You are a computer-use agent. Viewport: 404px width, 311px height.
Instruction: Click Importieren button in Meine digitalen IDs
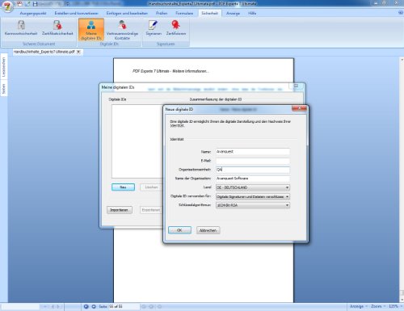(120, 210)
